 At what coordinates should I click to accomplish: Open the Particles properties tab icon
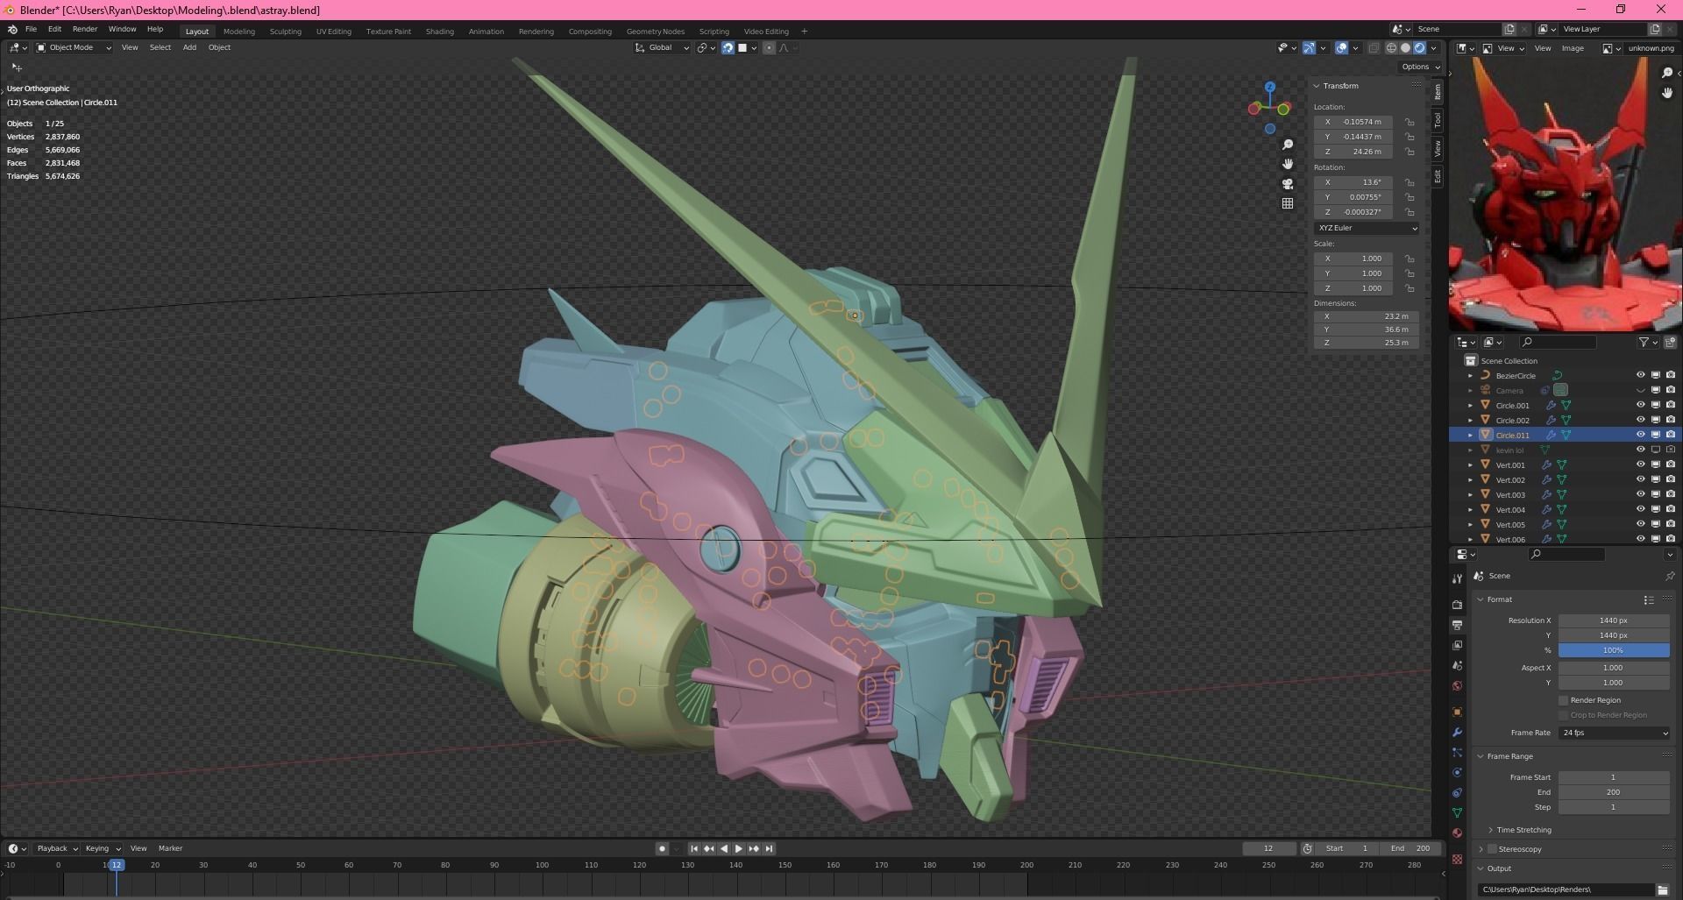click(1457, 752)
